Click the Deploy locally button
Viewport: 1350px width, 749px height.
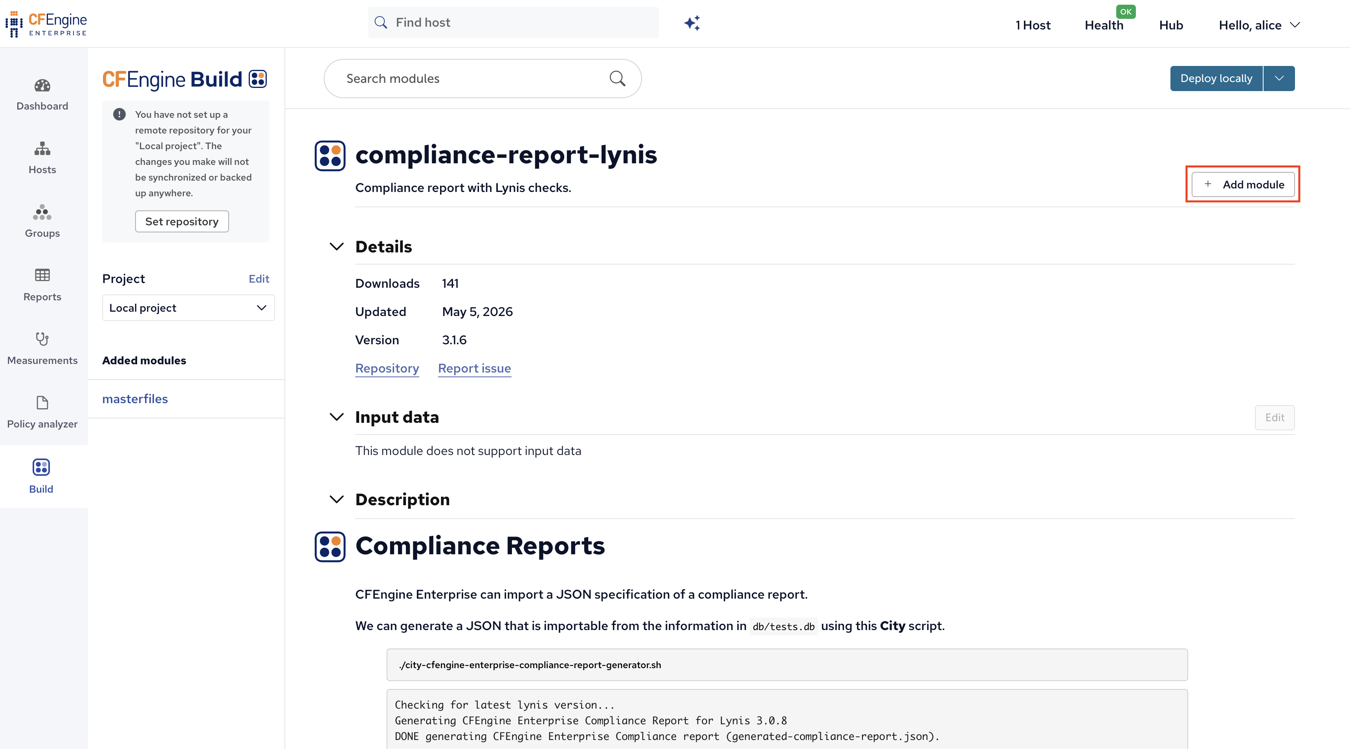[1216, 79]
